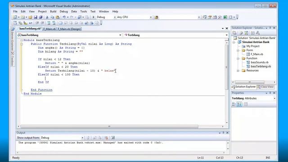
Task: Save the current file with the floppy icon
Action: pyautogui.click(x=36, y=17)
